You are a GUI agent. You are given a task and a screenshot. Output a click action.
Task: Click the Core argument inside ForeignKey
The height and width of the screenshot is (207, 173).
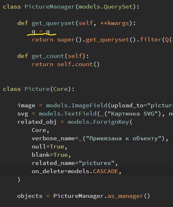pos(39,130)
